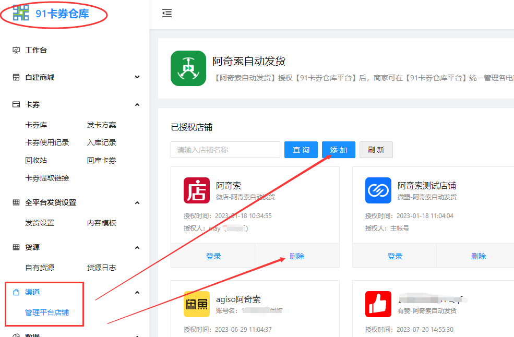Focus the 请输入店铺名称 search field
The height and width of the screenshot is (337, 514).
[225, 150]
